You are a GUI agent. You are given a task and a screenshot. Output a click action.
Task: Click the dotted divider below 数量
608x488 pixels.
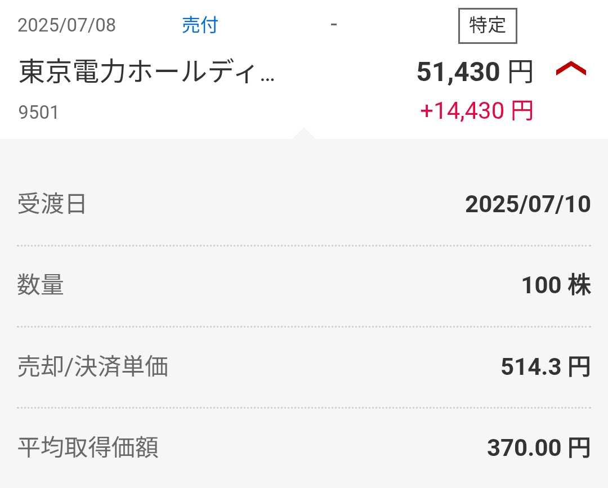[304, 326]
